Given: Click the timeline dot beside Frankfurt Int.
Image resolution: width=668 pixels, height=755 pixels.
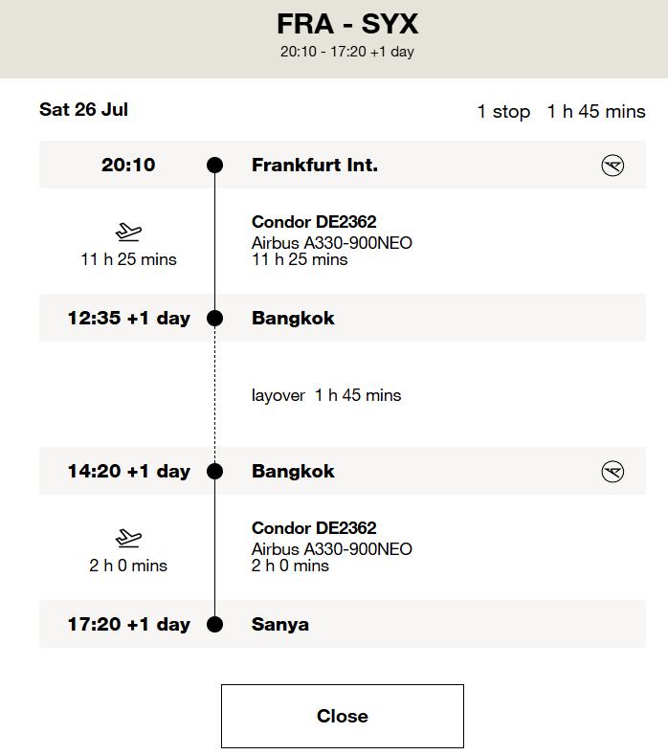Looking at the screenshot, I should point(215,166).
